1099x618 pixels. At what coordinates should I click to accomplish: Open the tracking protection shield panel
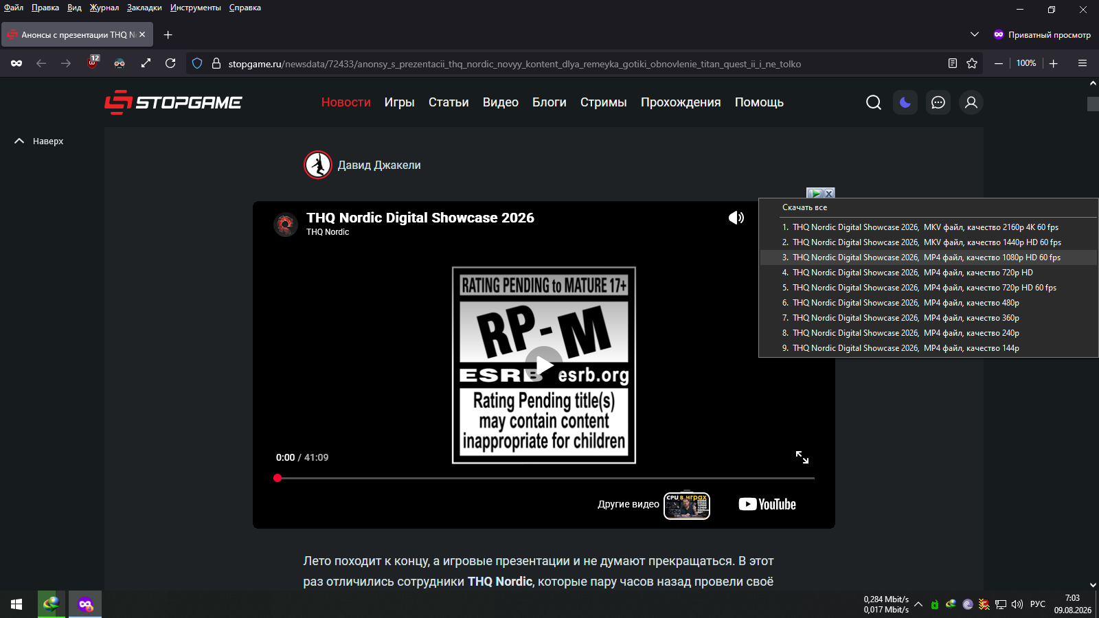click(x=197, y=63)
